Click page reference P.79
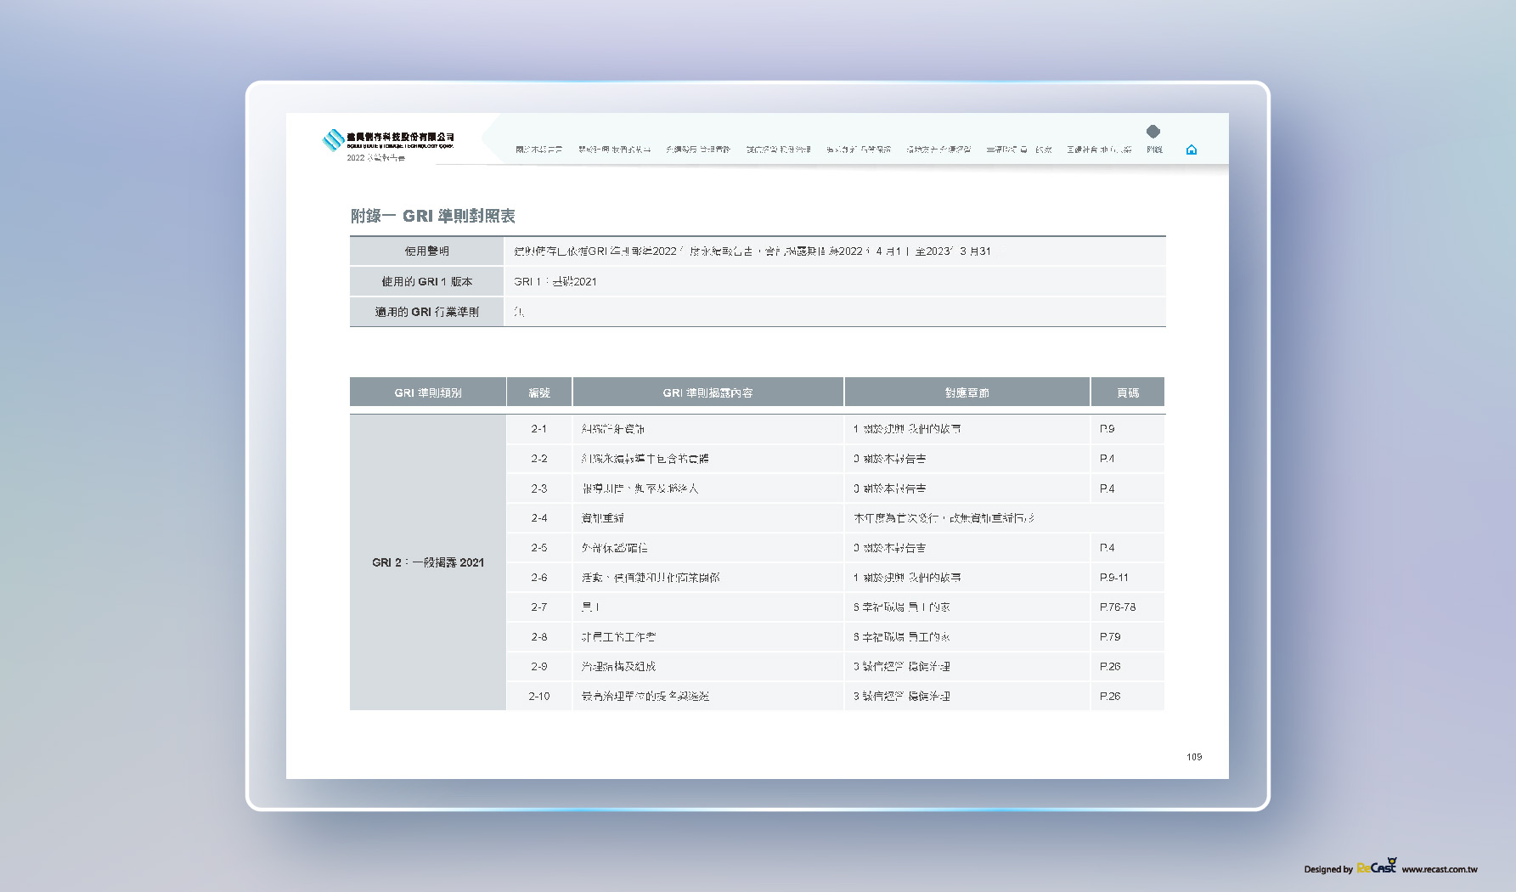1516x892 pixels. 1110,637
